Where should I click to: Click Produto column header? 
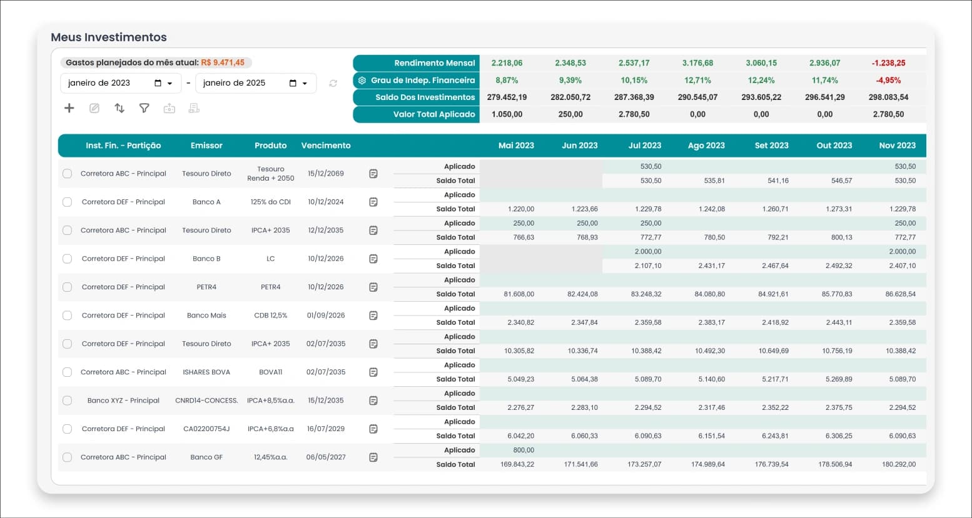tap(271, 146)
